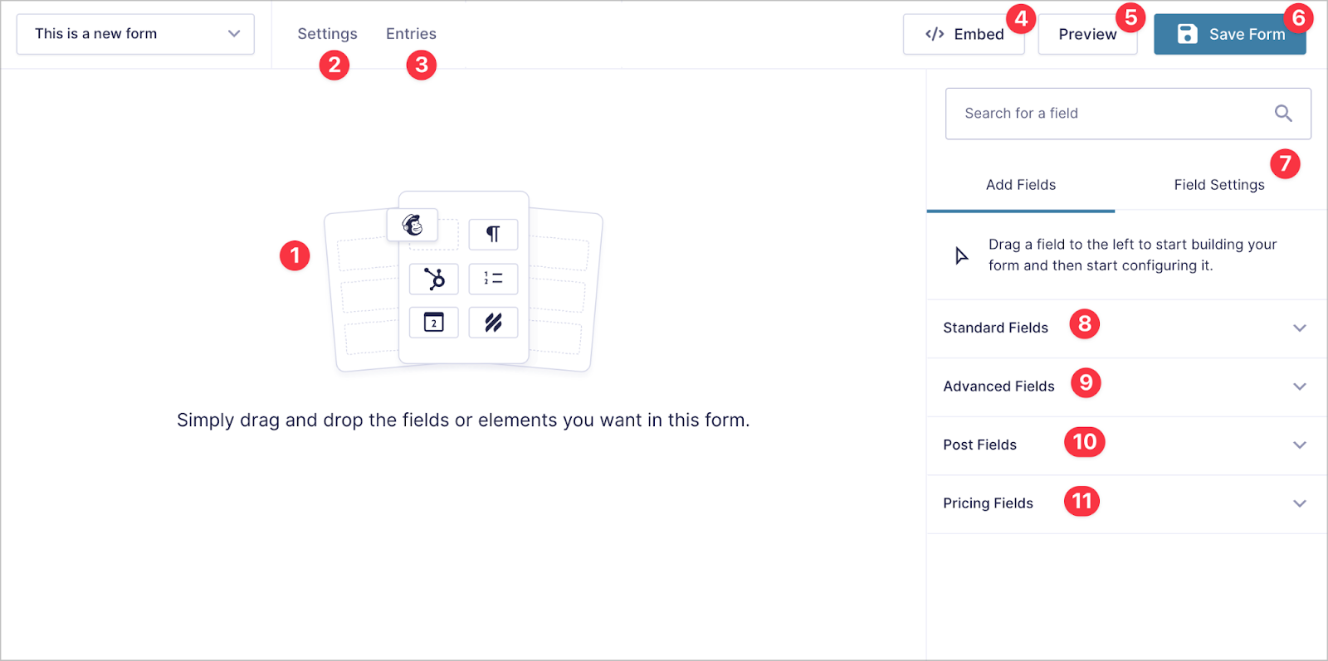Click the numbered list icon
This screenshot has width=1328, height=661.
[493, 279]
